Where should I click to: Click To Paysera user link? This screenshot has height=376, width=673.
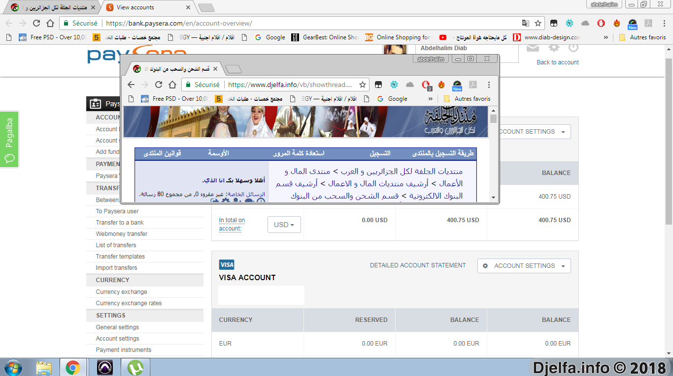click(x=117, y=211)
